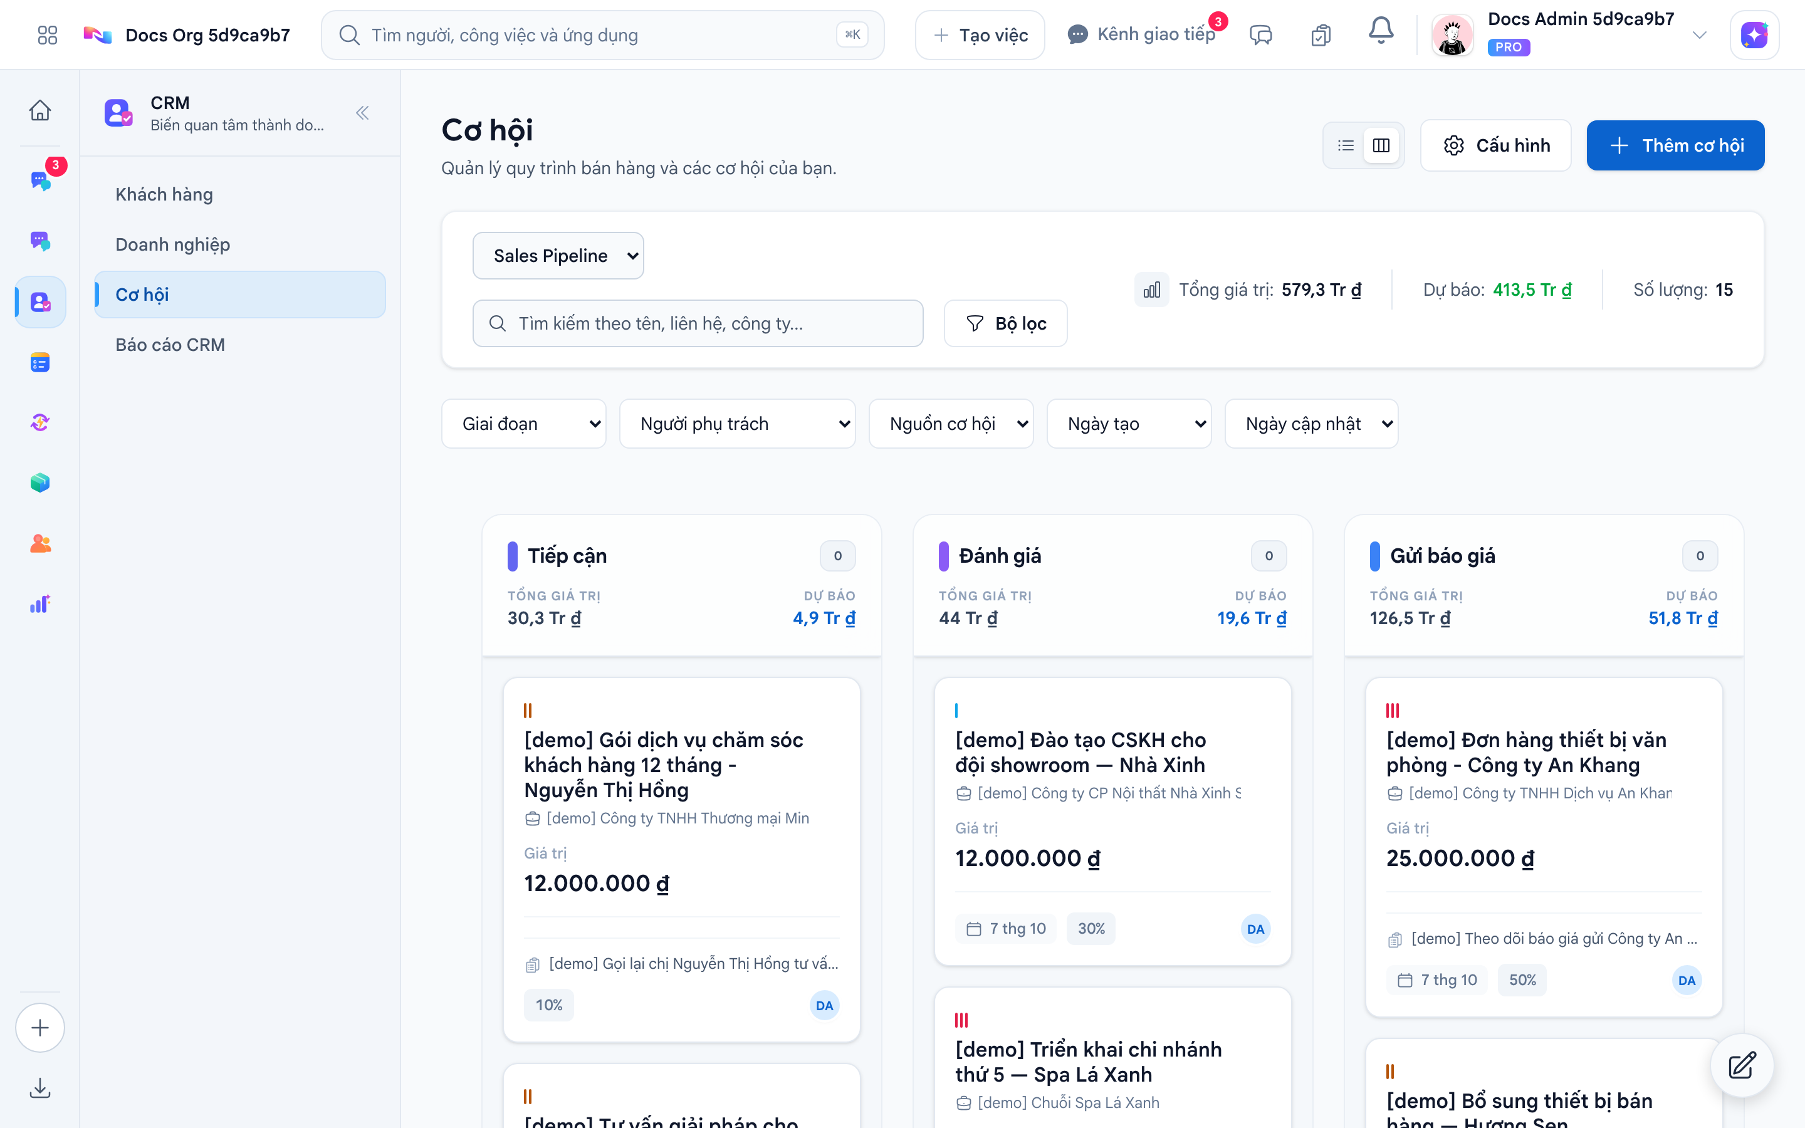Open the apps grid launcher icon
Image resolution: width=1805 pixels, height=1128 pixels.
click(x=47, y=35)
